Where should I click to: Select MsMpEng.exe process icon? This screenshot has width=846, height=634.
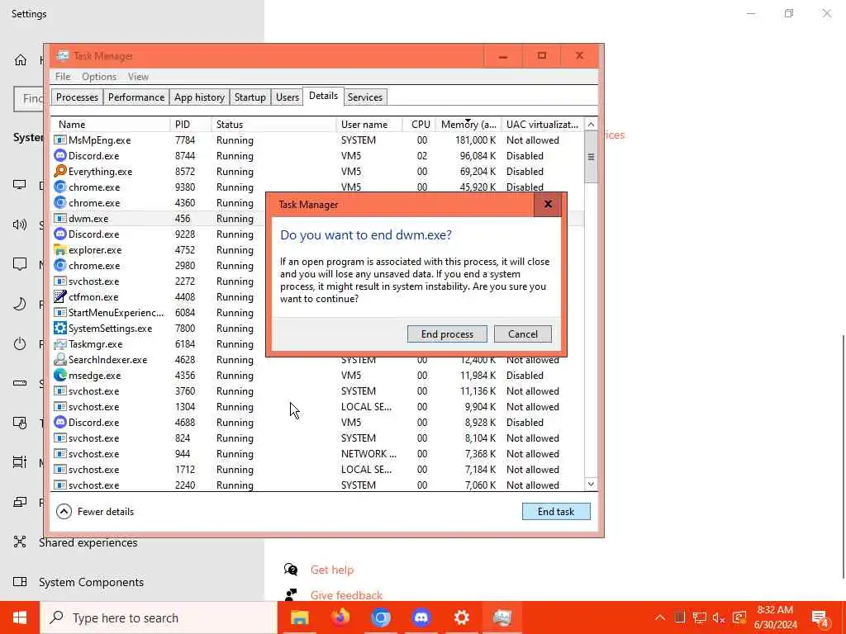point(59,140)
